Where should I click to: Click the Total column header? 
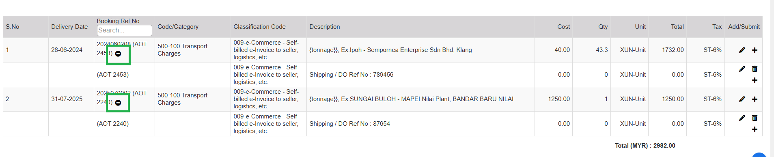pos(677,27)
